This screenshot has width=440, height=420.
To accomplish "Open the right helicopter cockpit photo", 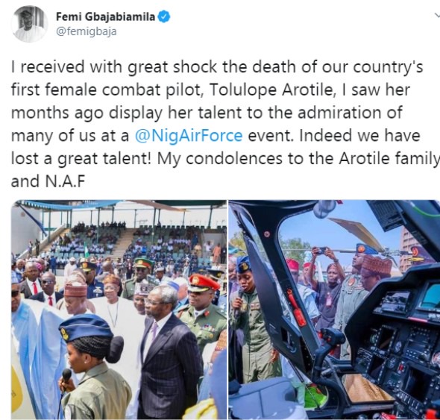I will click(x=334, y=310).
